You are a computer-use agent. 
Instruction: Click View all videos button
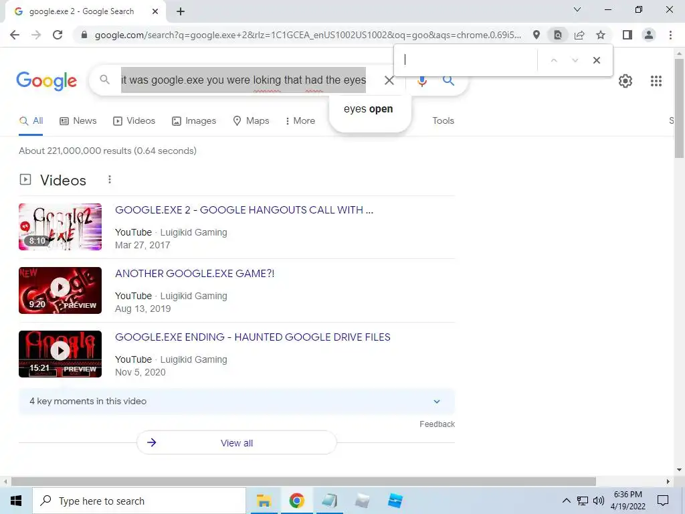[x=237, y=443]
